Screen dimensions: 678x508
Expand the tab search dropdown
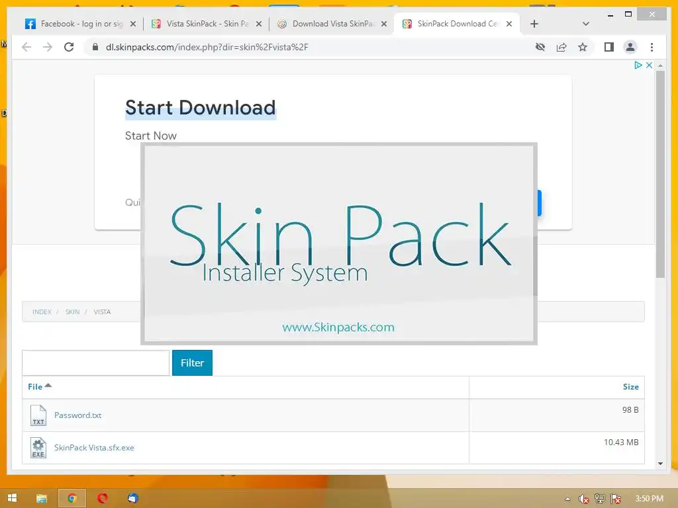click(x=585, y=24)
